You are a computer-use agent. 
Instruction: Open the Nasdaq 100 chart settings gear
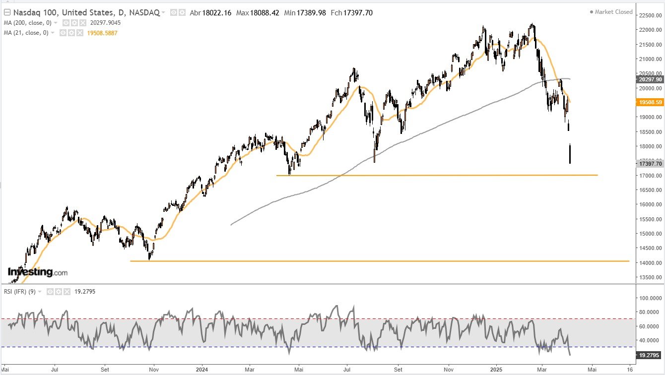pyautogui.click(x=182, y=11)
